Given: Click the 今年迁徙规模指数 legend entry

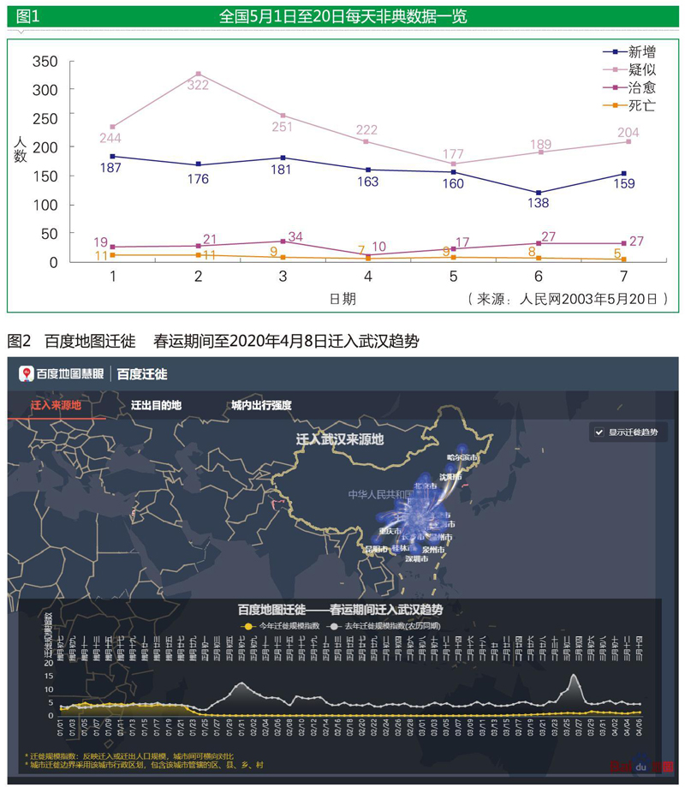Looking at the screenshot, I should pyautogui.click(x=281, y=626).
